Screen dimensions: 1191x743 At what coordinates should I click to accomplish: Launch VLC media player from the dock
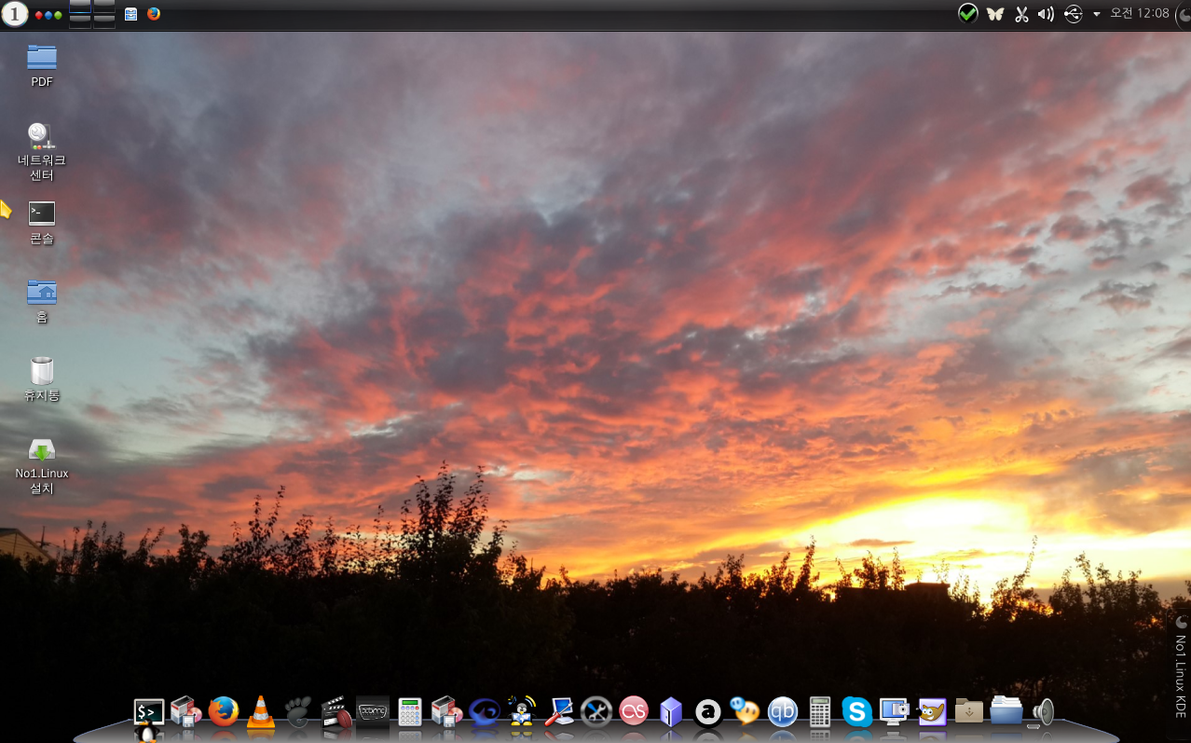pos(260,711)
